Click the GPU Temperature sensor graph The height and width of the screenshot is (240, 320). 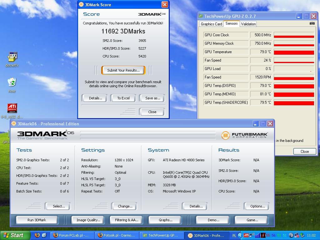coord(294,52)
